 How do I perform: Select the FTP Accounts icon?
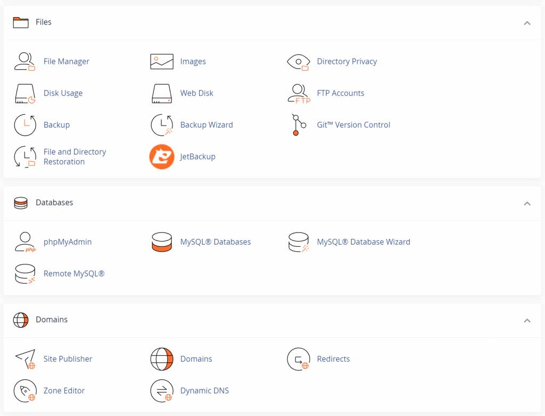pyautogui.click(x=299, y=94)
